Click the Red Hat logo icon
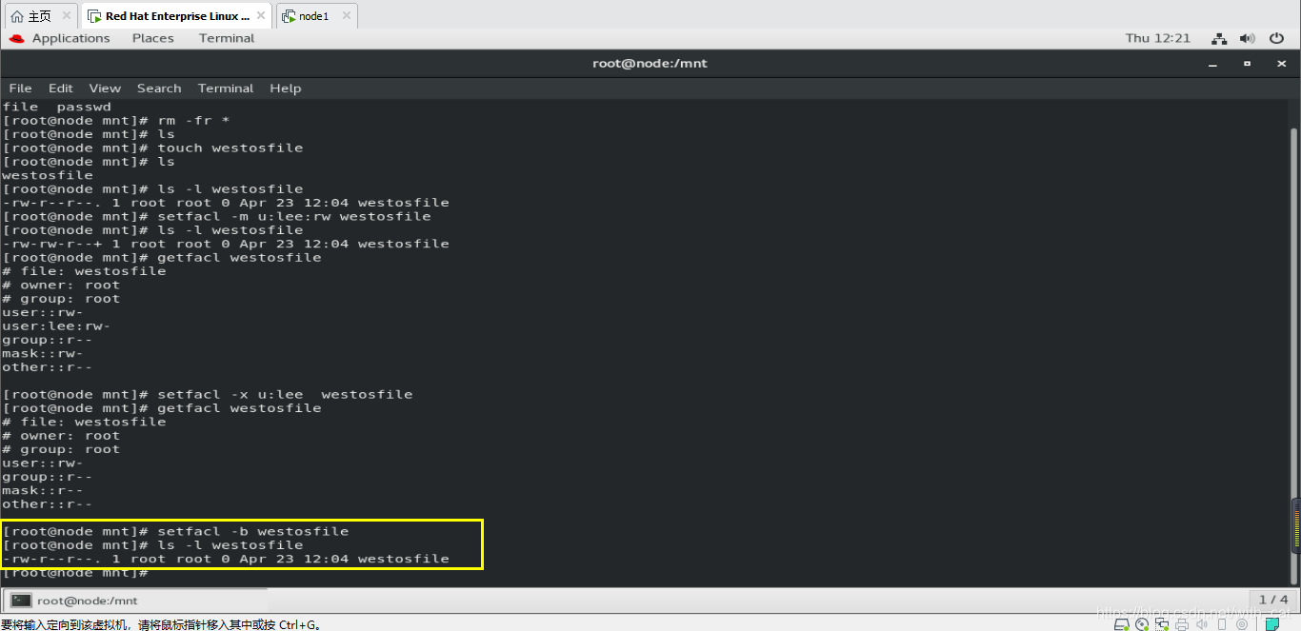This screenshot has width=1301, height=631. (16, 38)
